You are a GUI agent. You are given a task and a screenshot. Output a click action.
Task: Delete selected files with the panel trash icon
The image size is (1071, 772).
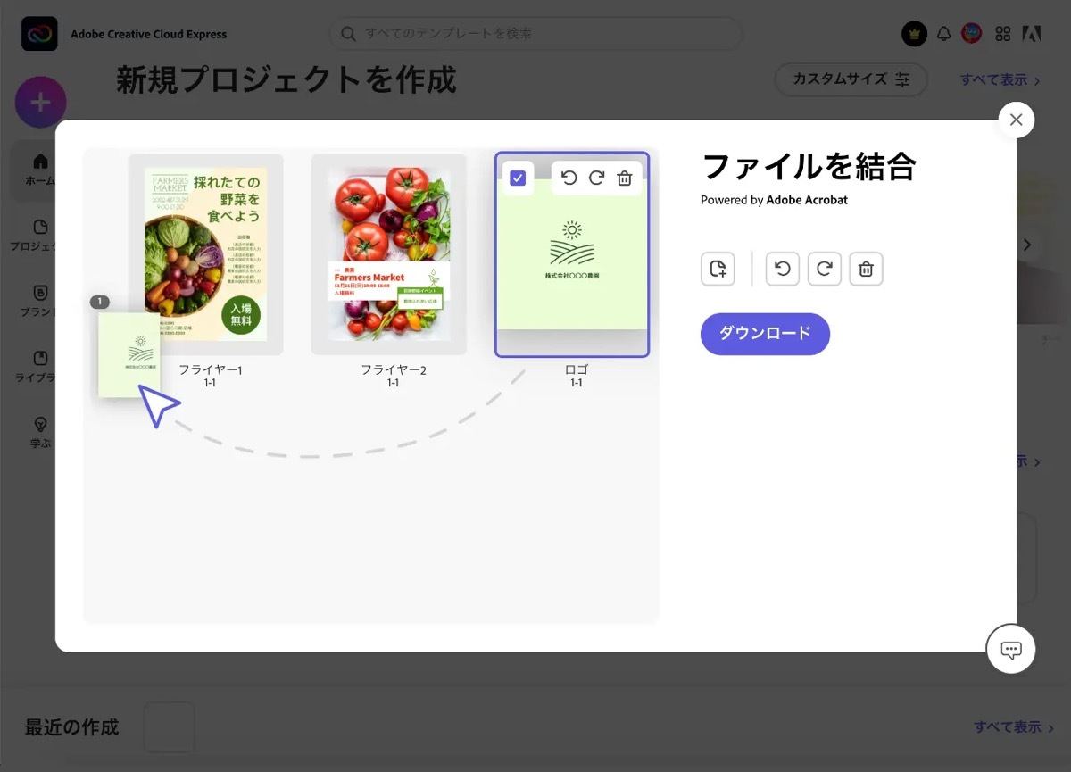point(866,269)
